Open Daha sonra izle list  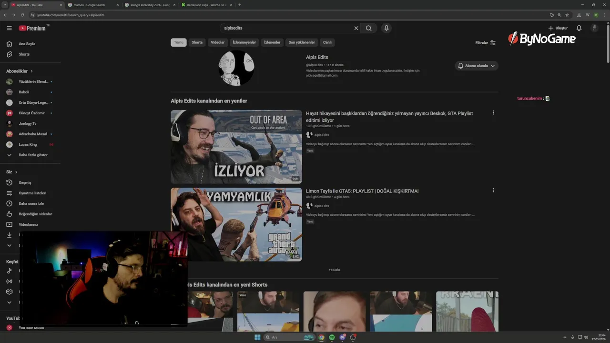pos(31,203)
